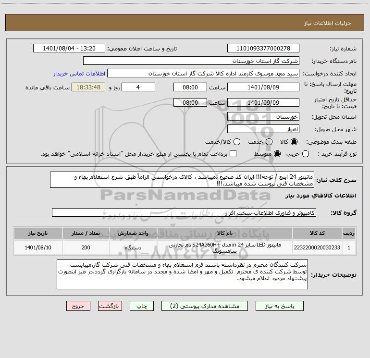Click the buyer notes text area

[182, 274]
